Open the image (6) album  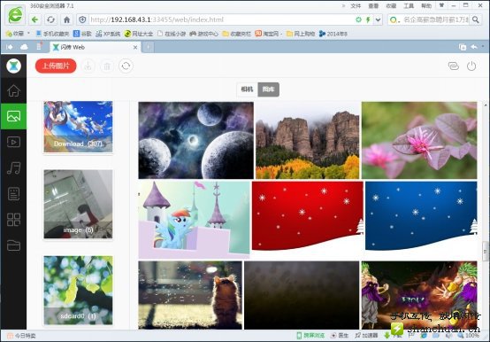(x=78, y=204)
